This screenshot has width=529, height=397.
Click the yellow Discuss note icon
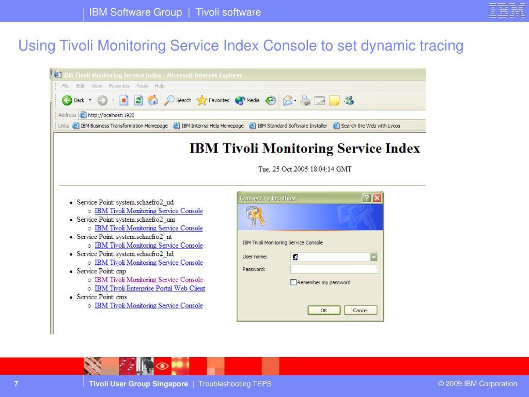tap(334, 100)
